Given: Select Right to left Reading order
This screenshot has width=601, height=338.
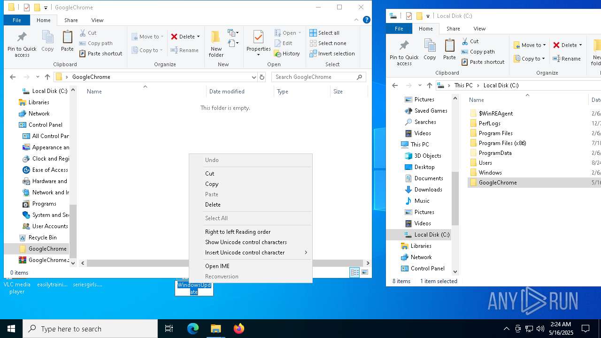Looking at the screenshot, I should tap(251, 232).
